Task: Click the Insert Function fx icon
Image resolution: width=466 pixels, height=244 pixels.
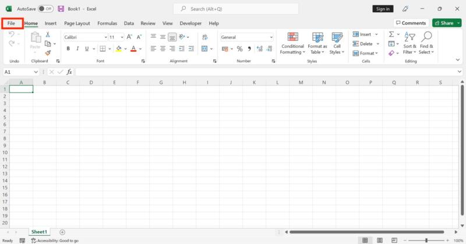Action: [69, 72]
